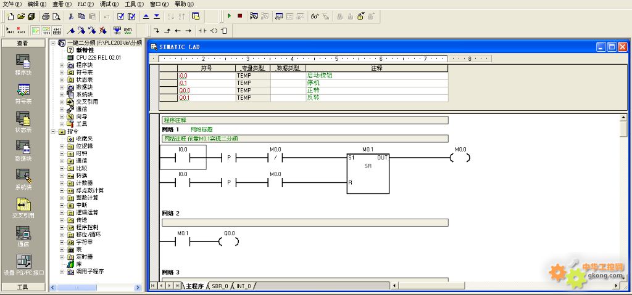This screenshot has height=295, width=632.
Task: Expand the 计数器 instruction folder
Action: [62, 183]
